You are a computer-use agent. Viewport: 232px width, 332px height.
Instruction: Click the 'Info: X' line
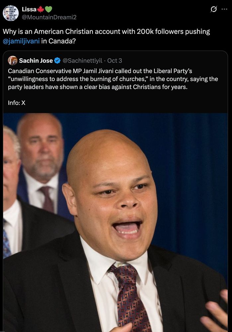[17, 103]
